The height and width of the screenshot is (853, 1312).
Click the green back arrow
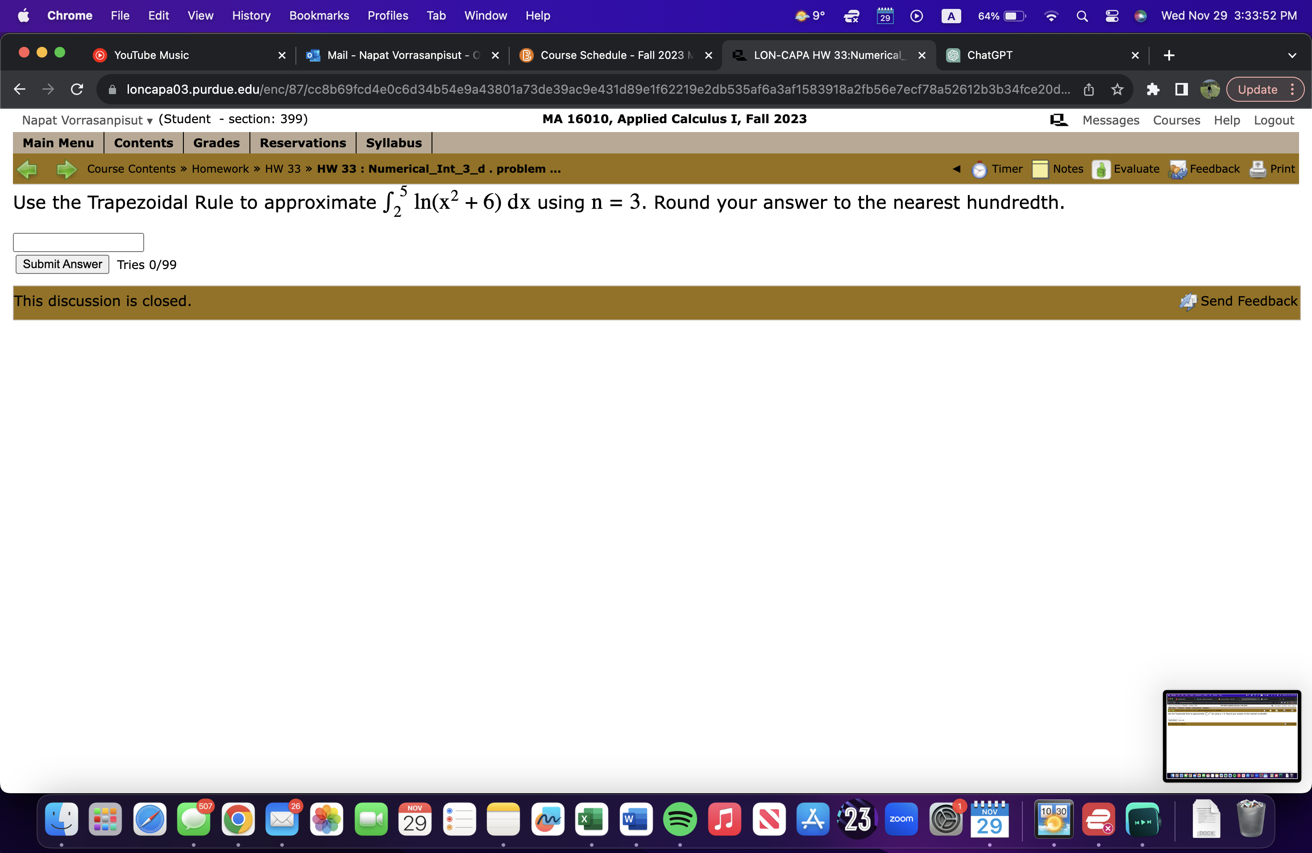point(27,169)
